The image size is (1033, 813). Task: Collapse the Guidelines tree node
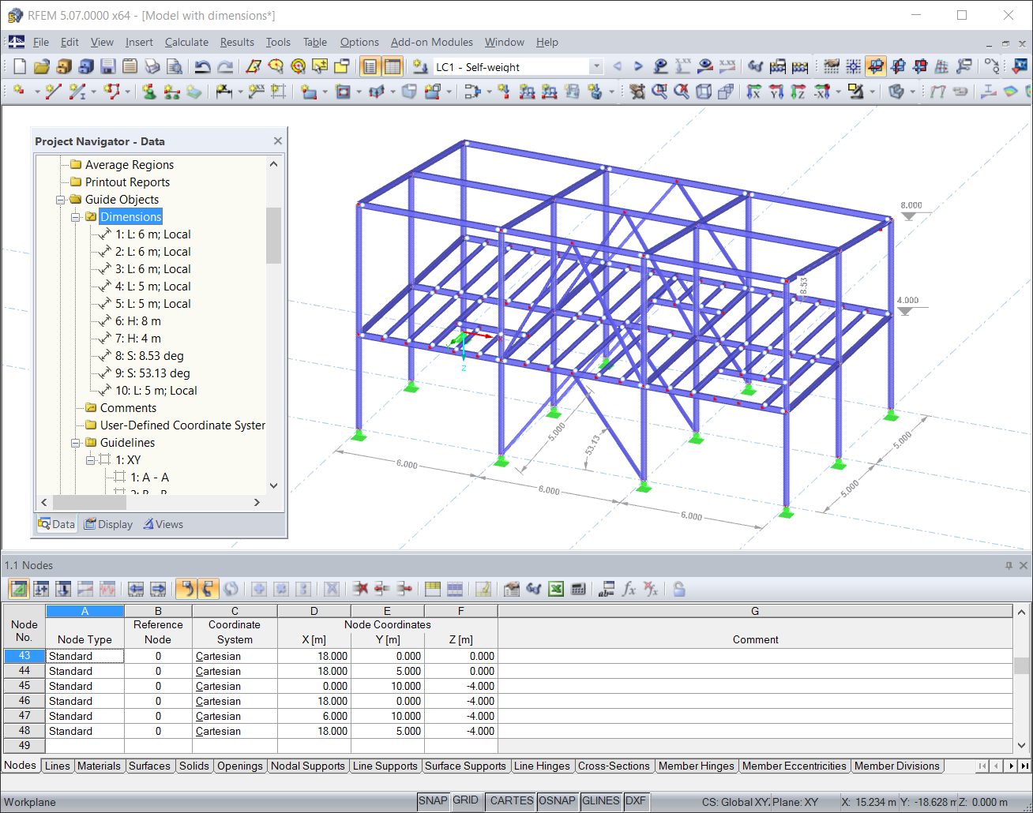point(76,443)
